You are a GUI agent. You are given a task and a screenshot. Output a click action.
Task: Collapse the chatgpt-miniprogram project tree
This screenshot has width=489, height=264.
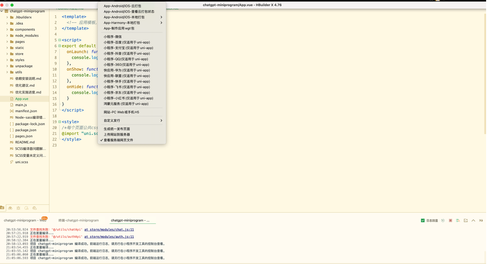[2, 11]
